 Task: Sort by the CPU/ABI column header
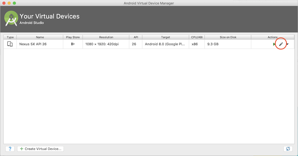[197, 37]
